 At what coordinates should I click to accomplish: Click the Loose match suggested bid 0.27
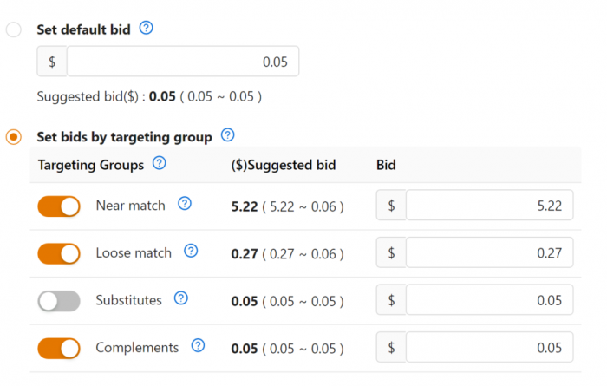click(245, 254)
